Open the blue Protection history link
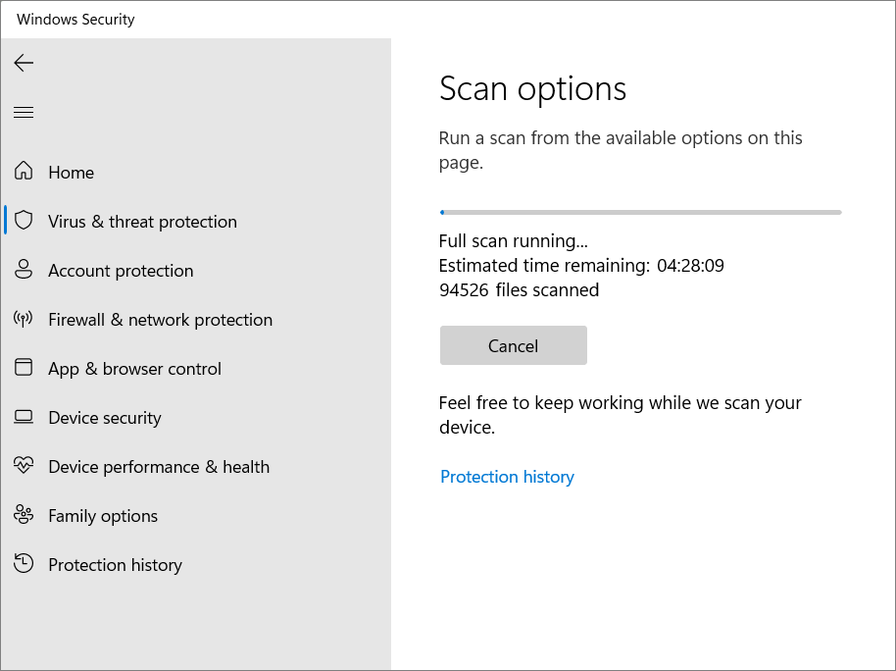896x671 pixels. [507, 477]
